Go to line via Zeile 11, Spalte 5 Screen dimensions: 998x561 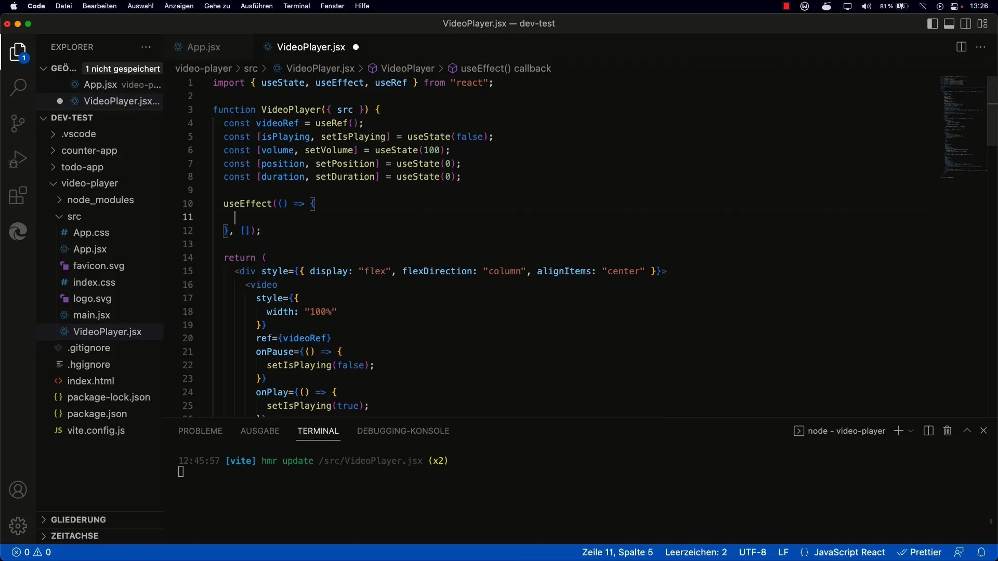point(617,552)
